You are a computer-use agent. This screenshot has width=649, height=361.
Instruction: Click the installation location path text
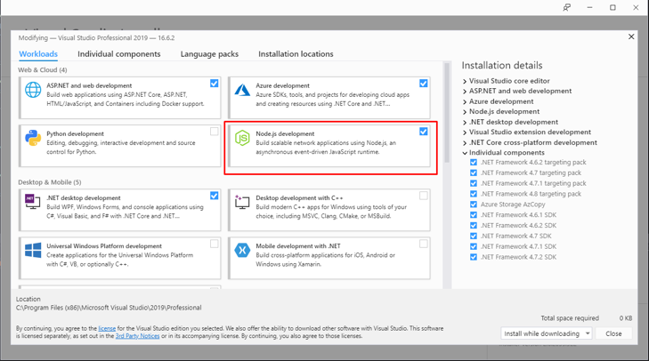tap(109, 308)
